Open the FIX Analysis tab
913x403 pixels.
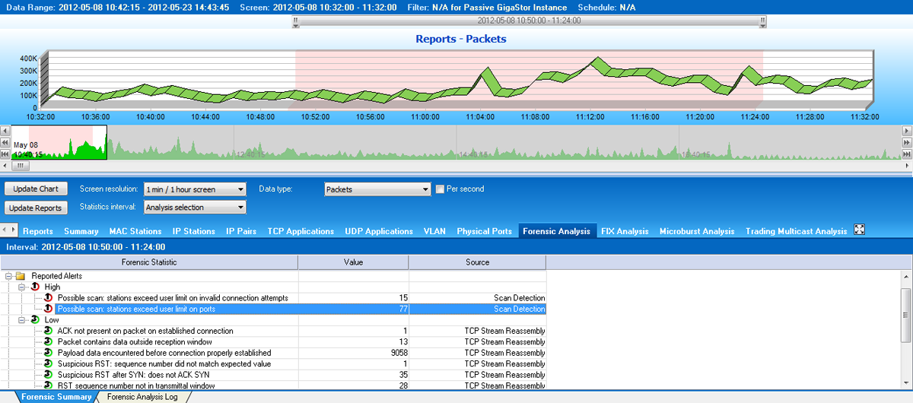[625, 231]
